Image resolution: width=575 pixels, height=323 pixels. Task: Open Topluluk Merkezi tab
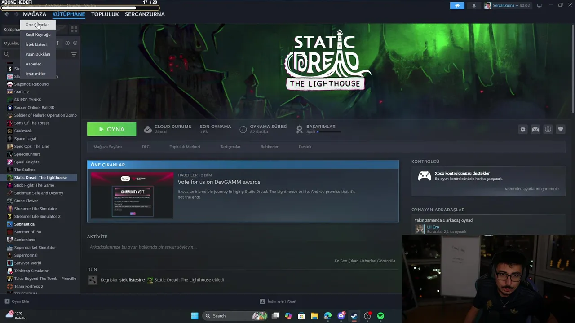(x=185, y=147)
